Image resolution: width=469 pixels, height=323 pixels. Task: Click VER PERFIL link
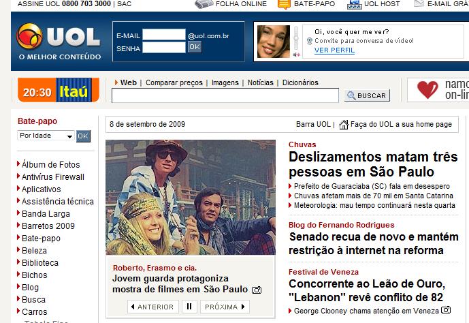coord(334,50)
